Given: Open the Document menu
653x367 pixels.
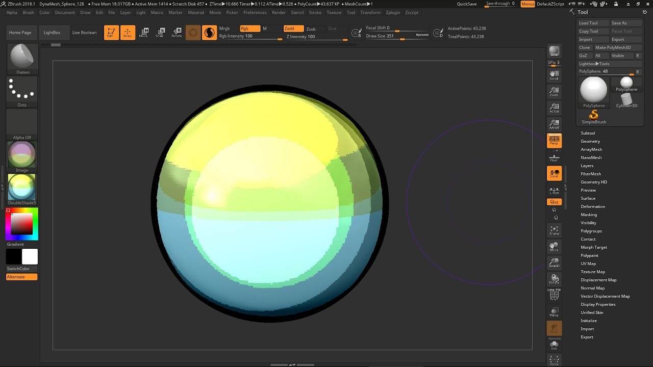Looking at the screenshot, I should [65, 12].
